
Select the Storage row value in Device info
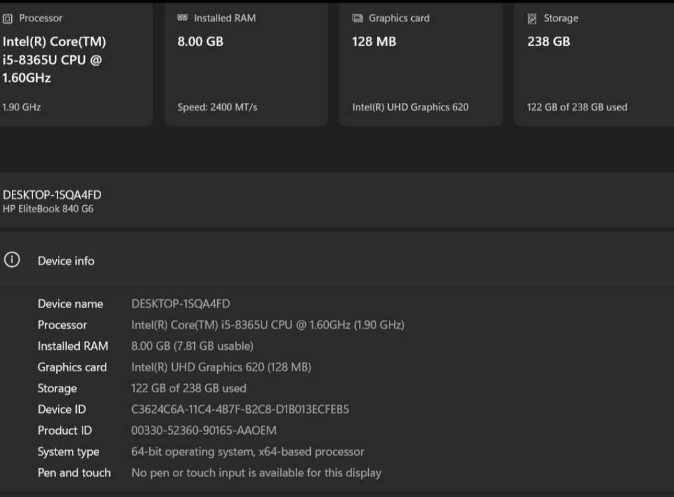[x=188, y=388]
